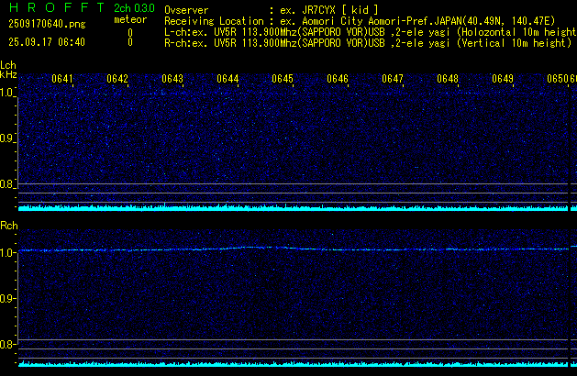The width and height of the screenshot is (577, 376).
Task: Click the Lch 1.0 kHz axis label
Action: click(7, 93)
